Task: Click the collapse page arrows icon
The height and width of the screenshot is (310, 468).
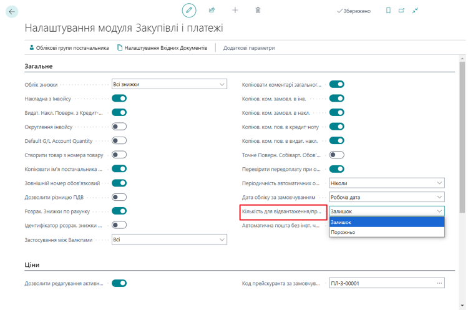Action: (x=415, y=11)
